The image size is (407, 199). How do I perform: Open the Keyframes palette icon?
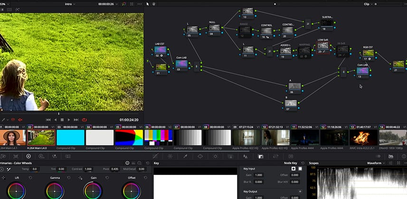click(x=379, y=156)
